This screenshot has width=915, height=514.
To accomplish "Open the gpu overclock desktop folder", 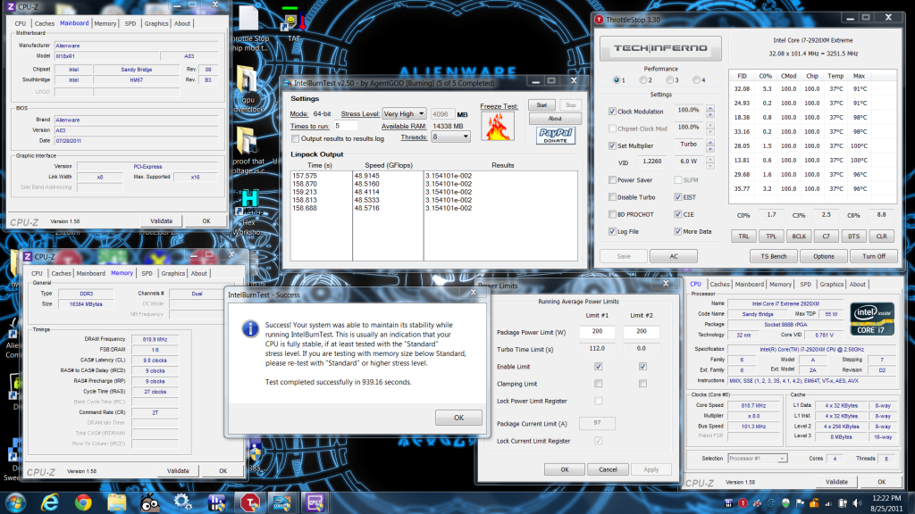I will (248, 88).
